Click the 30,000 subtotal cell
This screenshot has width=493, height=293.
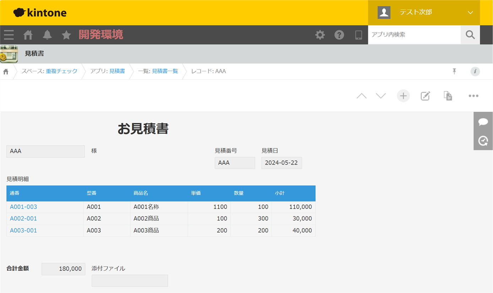293,219
